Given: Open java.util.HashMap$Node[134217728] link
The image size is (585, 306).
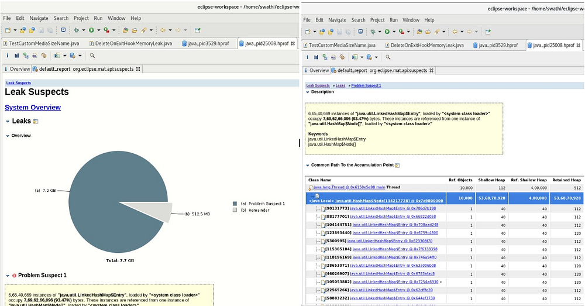Looking at the screenshot, I should [x=389, y=201].
